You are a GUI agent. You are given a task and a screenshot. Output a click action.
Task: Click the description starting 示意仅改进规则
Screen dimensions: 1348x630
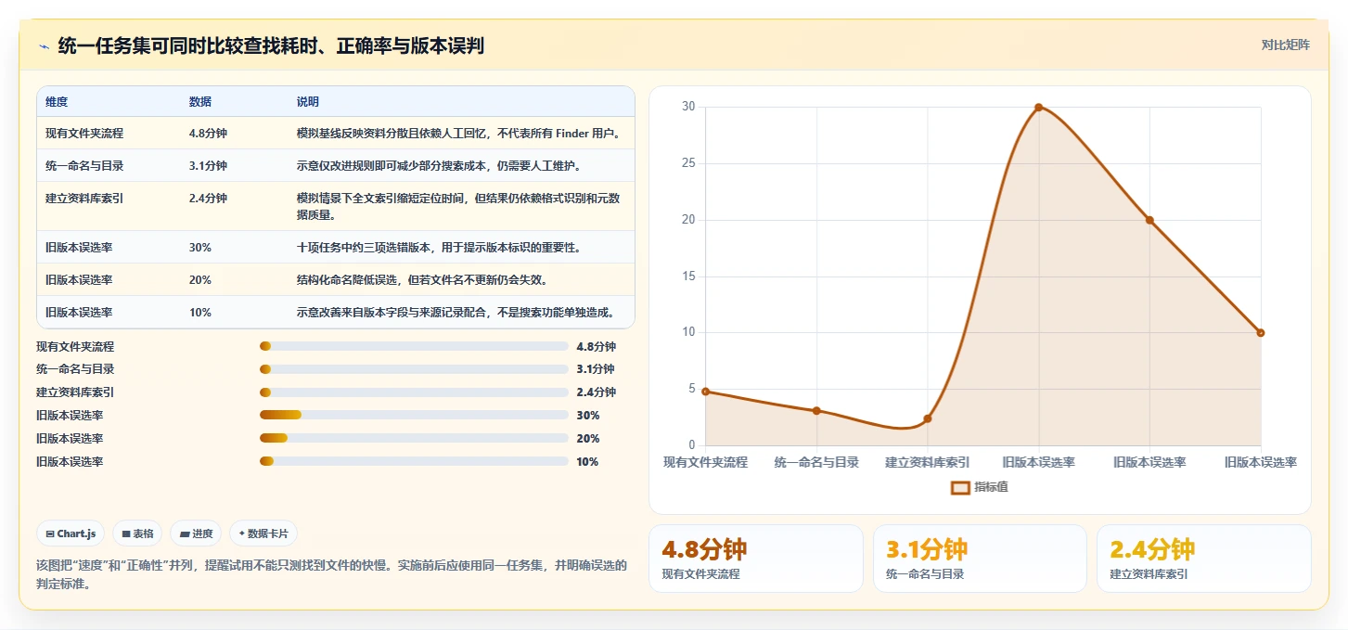click(438, 165)
